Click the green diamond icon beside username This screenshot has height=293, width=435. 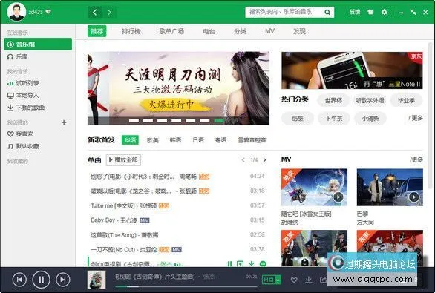coord(48,12)
